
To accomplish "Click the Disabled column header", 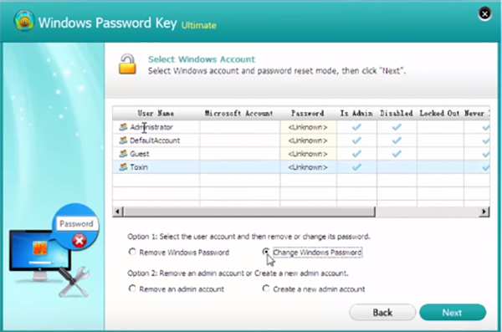I will point(397,114).
